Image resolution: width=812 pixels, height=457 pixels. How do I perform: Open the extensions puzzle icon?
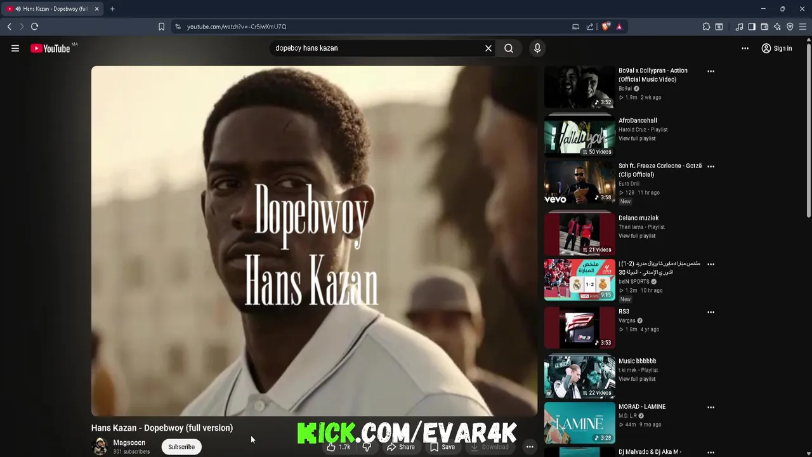[x=706, y=27]
